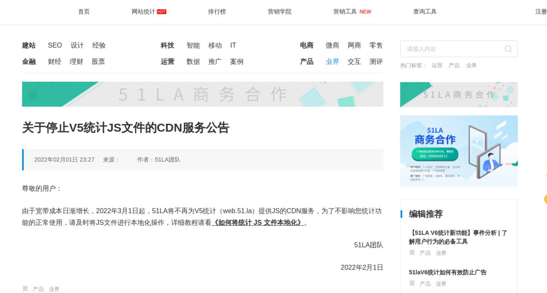Open 营销工具 NEW menu item
This screenshot has width=547, height=293.
tap(352, 12)
